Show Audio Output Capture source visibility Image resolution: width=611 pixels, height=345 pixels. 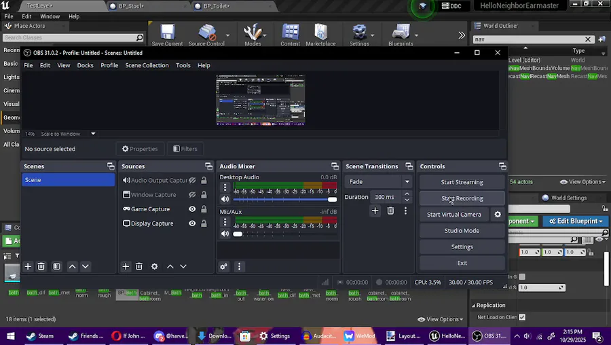pos(192,180)
